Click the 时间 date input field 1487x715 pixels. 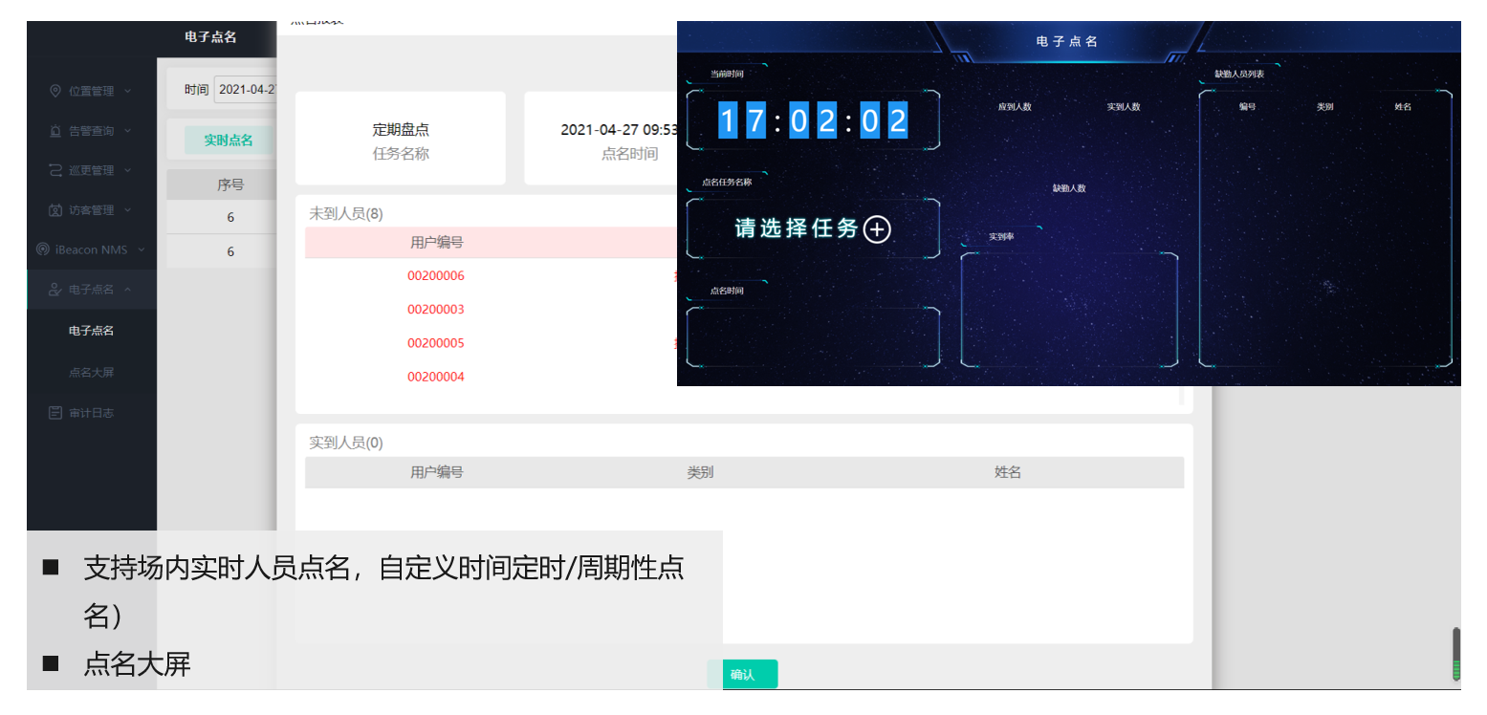(x=246, y=90)
